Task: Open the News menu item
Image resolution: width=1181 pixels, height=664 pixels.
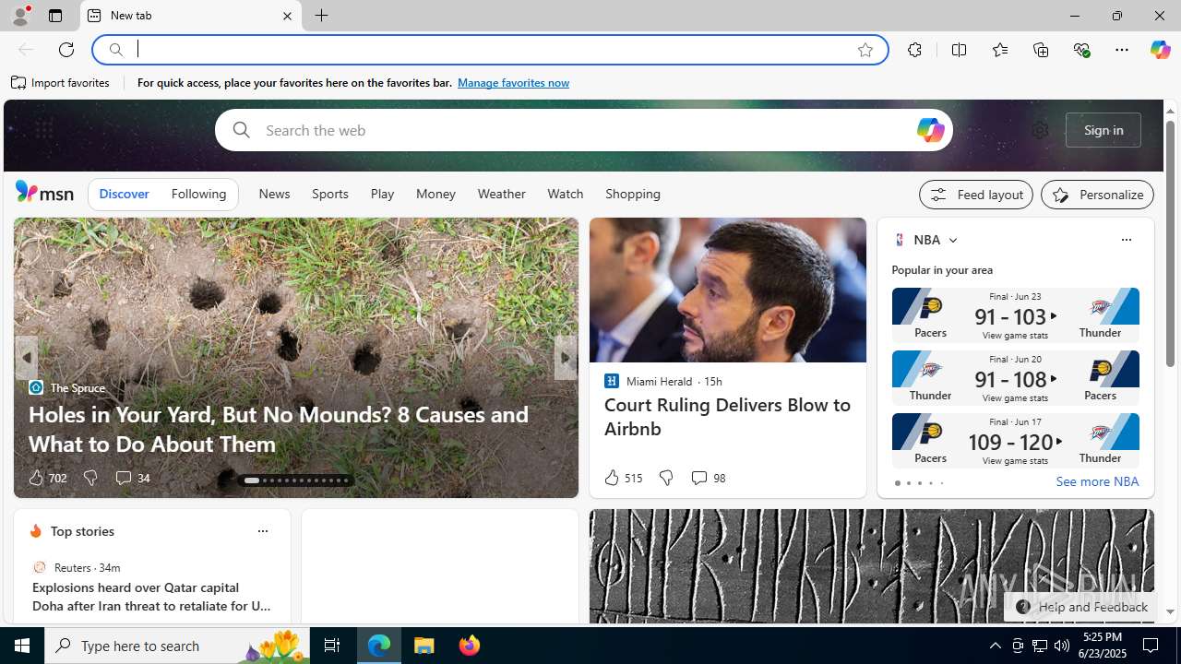Action: (x=274, y=194)
